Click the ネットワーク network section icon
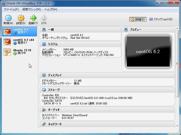The height and width of the screenshot is (135, 181). [44, 124]
